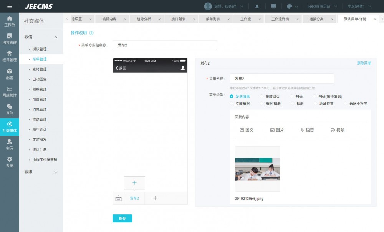The image size is (384, 232).
Task: Click the 保存 save button
Action: pos(122,218)
